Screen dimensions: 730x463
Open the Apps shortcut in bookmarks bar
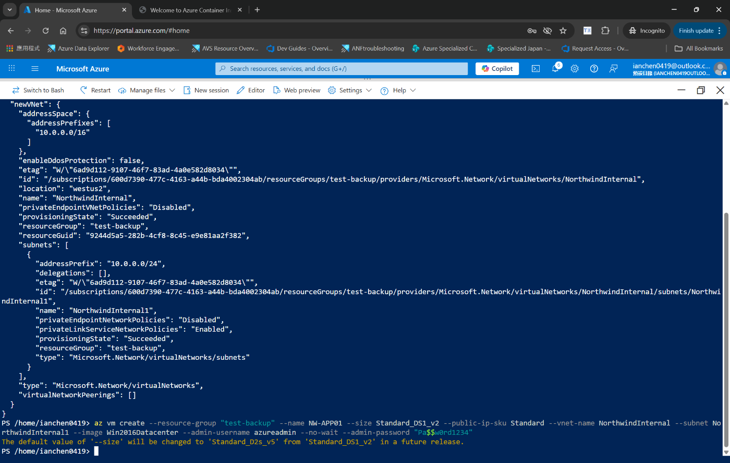click(23, 48)
